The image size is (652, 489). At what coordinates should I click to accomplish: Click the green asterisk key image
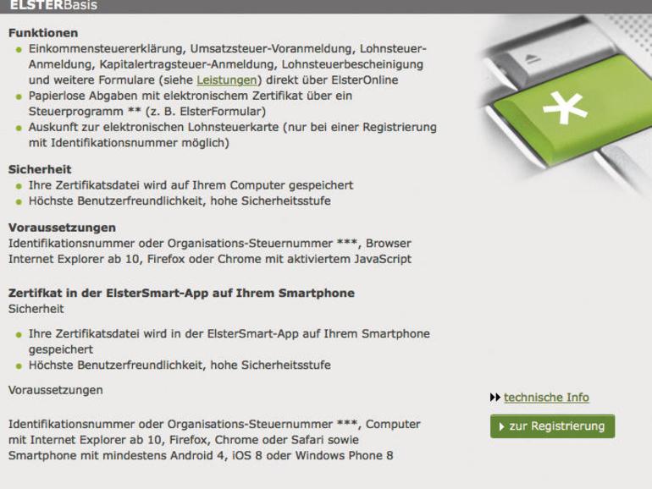(572, 109)
